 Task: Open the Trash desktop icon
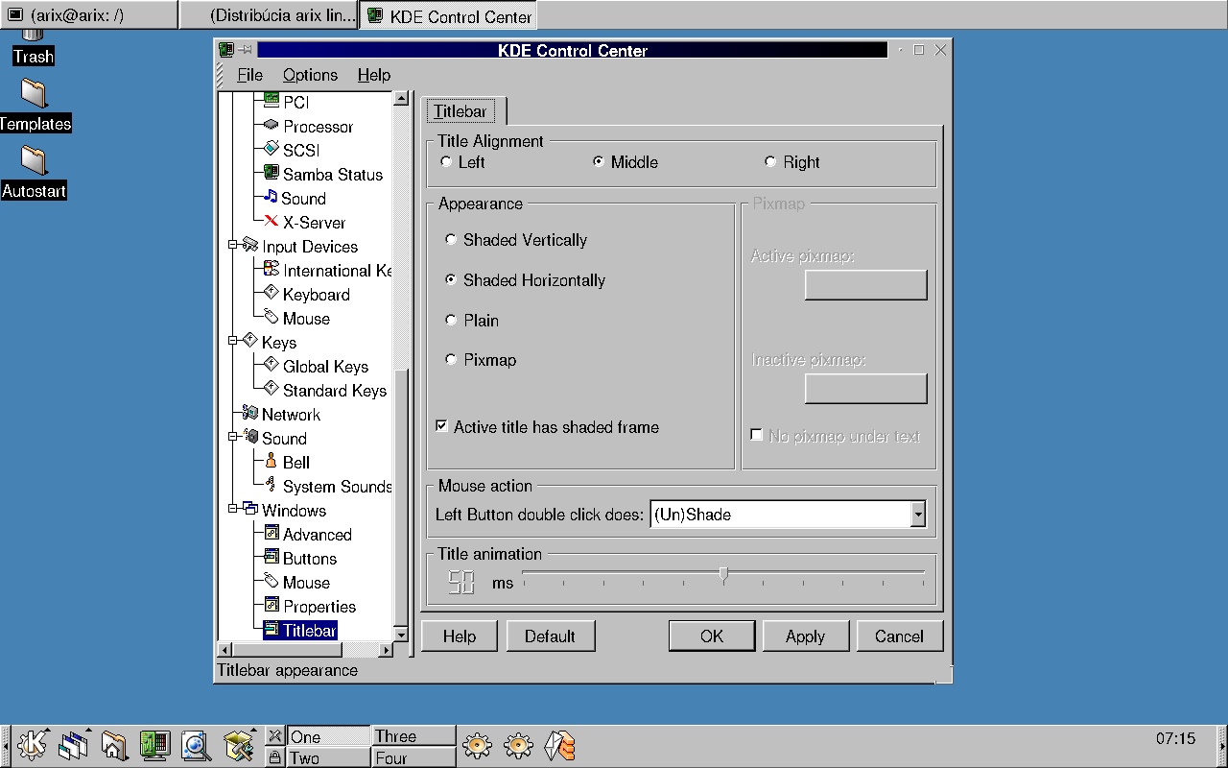click(34, 47)
